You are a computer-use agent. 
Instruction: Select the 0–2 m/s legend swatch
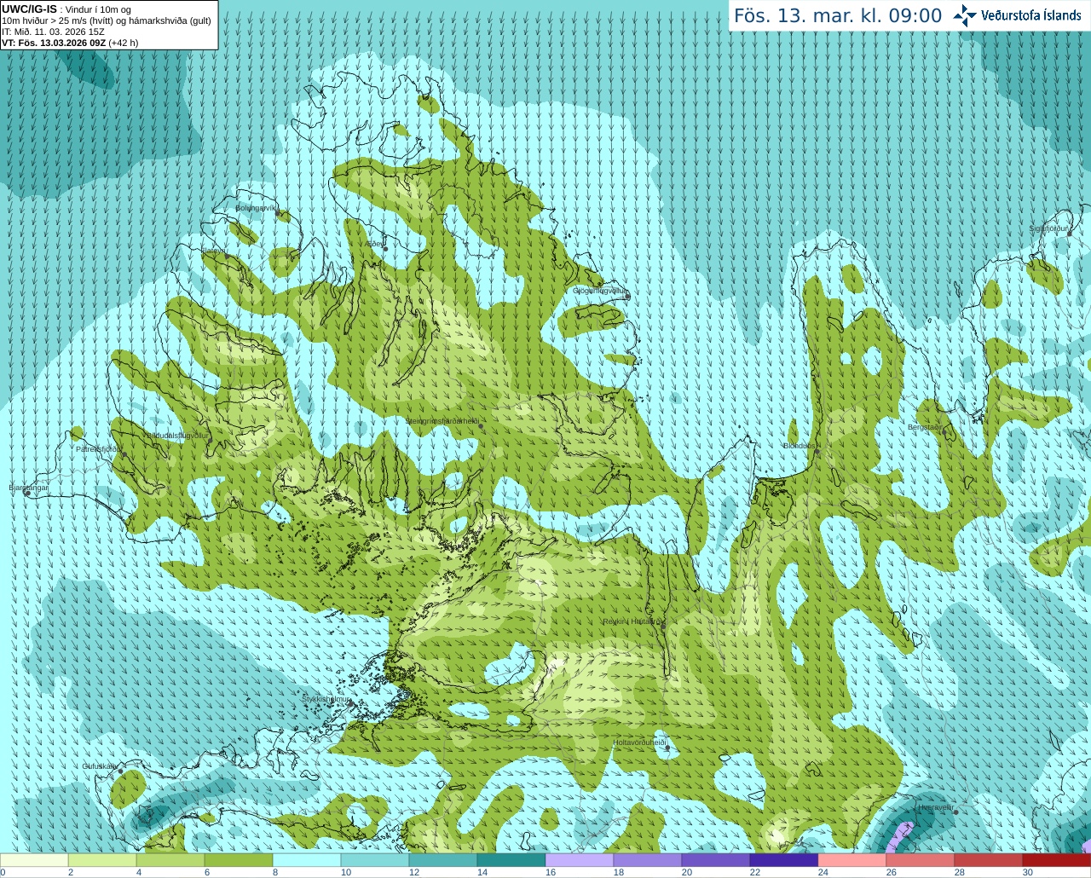34,860
